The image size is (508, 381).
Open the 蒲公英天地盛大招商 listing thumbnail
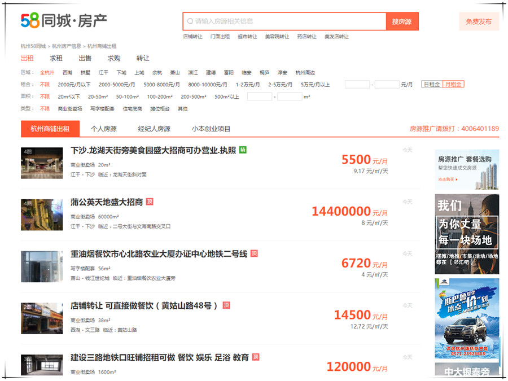click(x=42, y=215)
